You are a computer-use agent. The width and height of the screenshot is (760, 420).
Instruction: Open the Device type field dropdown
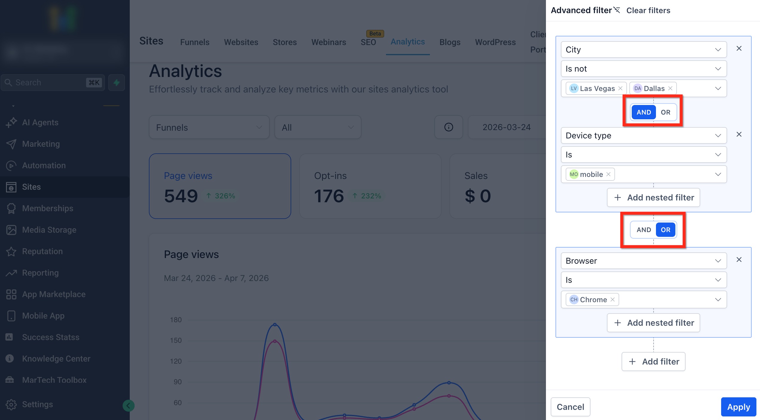point(644,136)
